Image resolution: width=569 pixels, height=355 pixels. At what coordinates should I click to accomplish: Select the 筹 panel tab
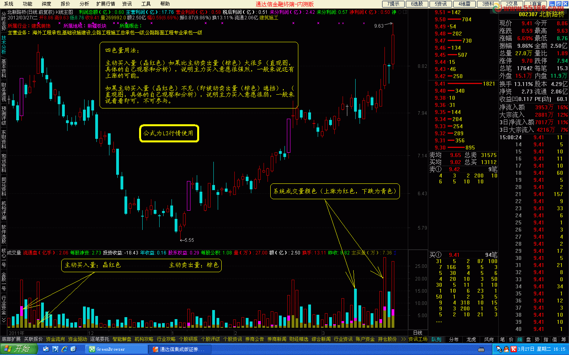[563, 339]
